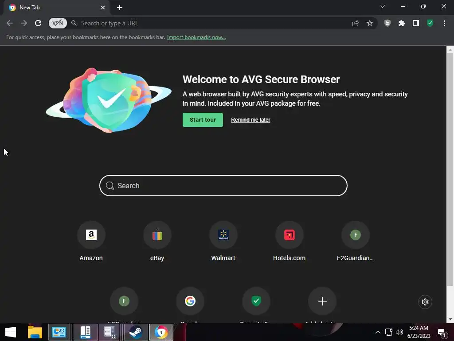Click Import bookmarks now link
The height and width of the screenshot is (341, 454).
point(196,37)
